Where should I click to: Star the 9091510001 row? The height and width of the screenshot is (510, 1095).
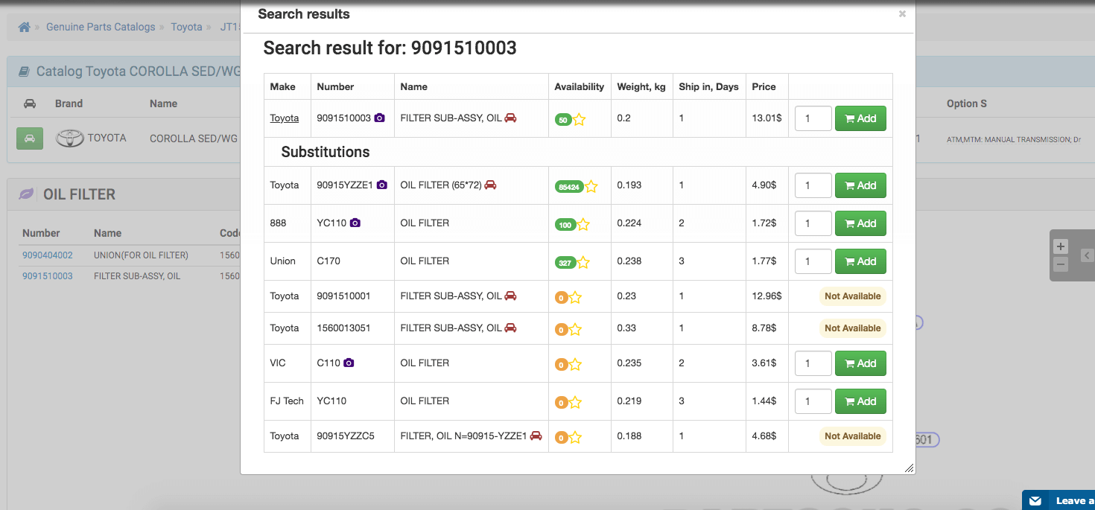[x=575, y=297]
